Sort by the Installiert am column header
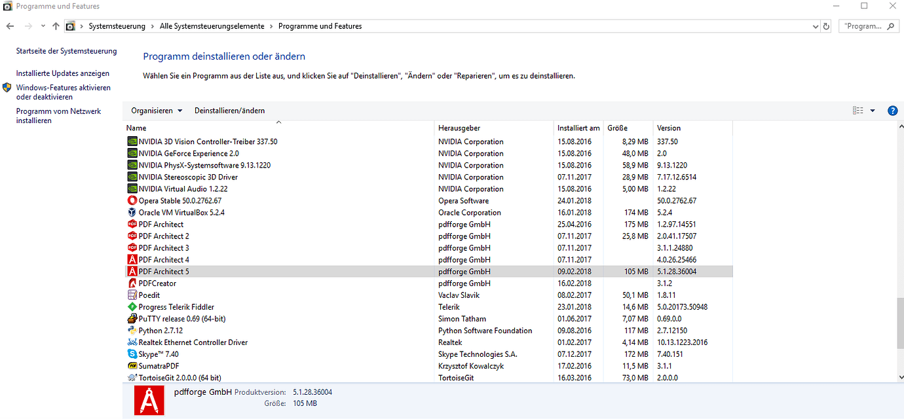This screenshot has height=419, width=904. pos(578,128)
